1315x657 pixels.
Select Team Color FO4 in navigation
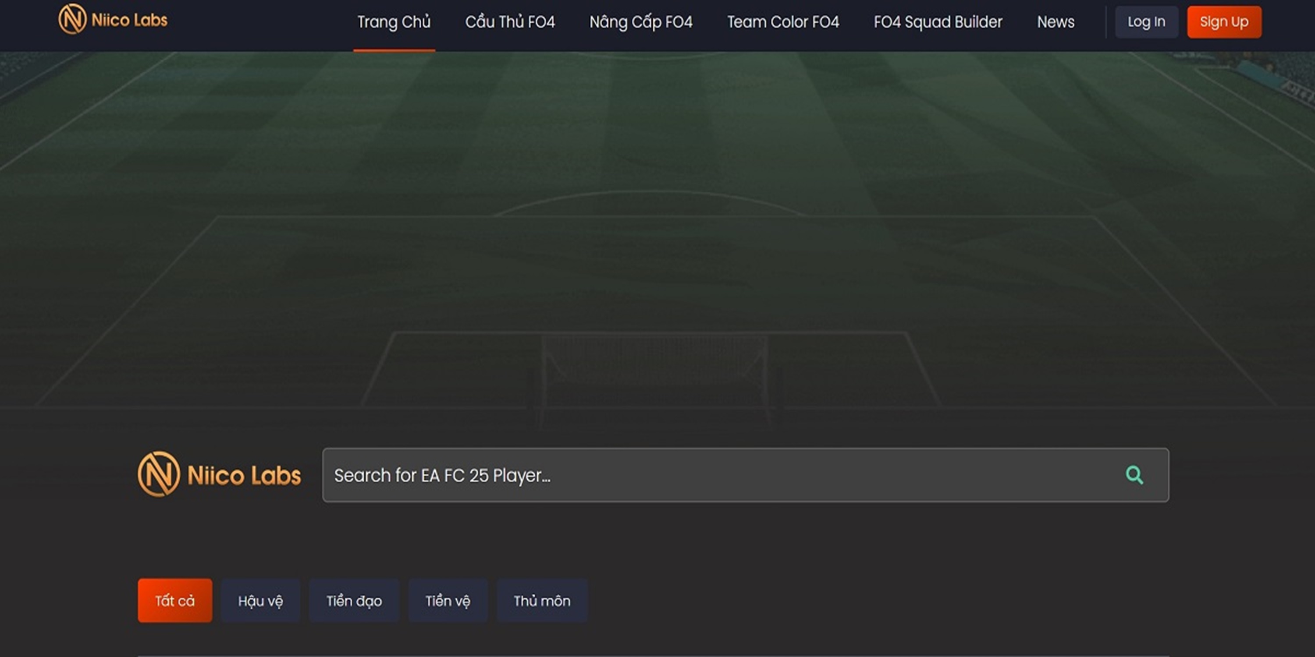tap(783, 22)
